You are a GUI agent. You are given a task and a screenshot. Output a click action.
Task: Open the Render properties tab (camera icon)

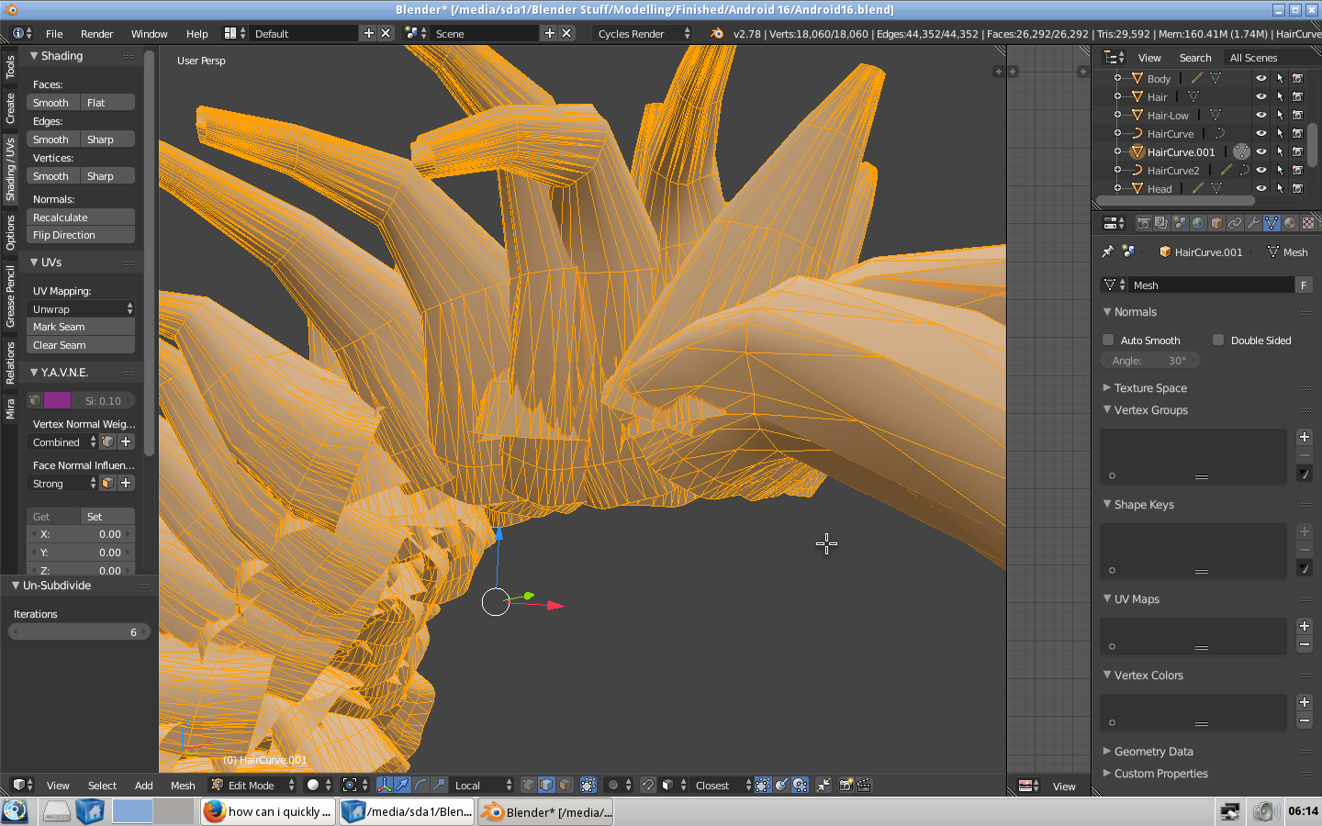(x=1143, y=223)
